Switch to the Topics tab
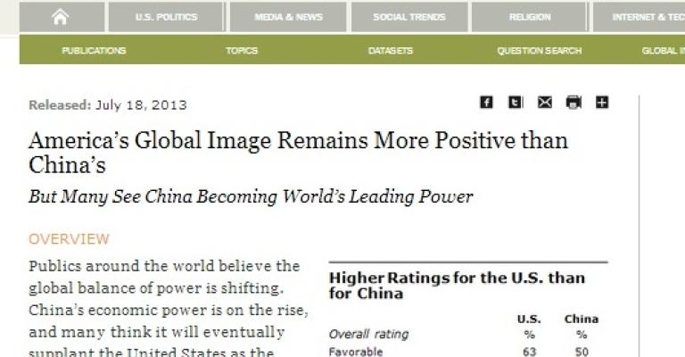The image size is (685, 357). [x=242, y=51]
